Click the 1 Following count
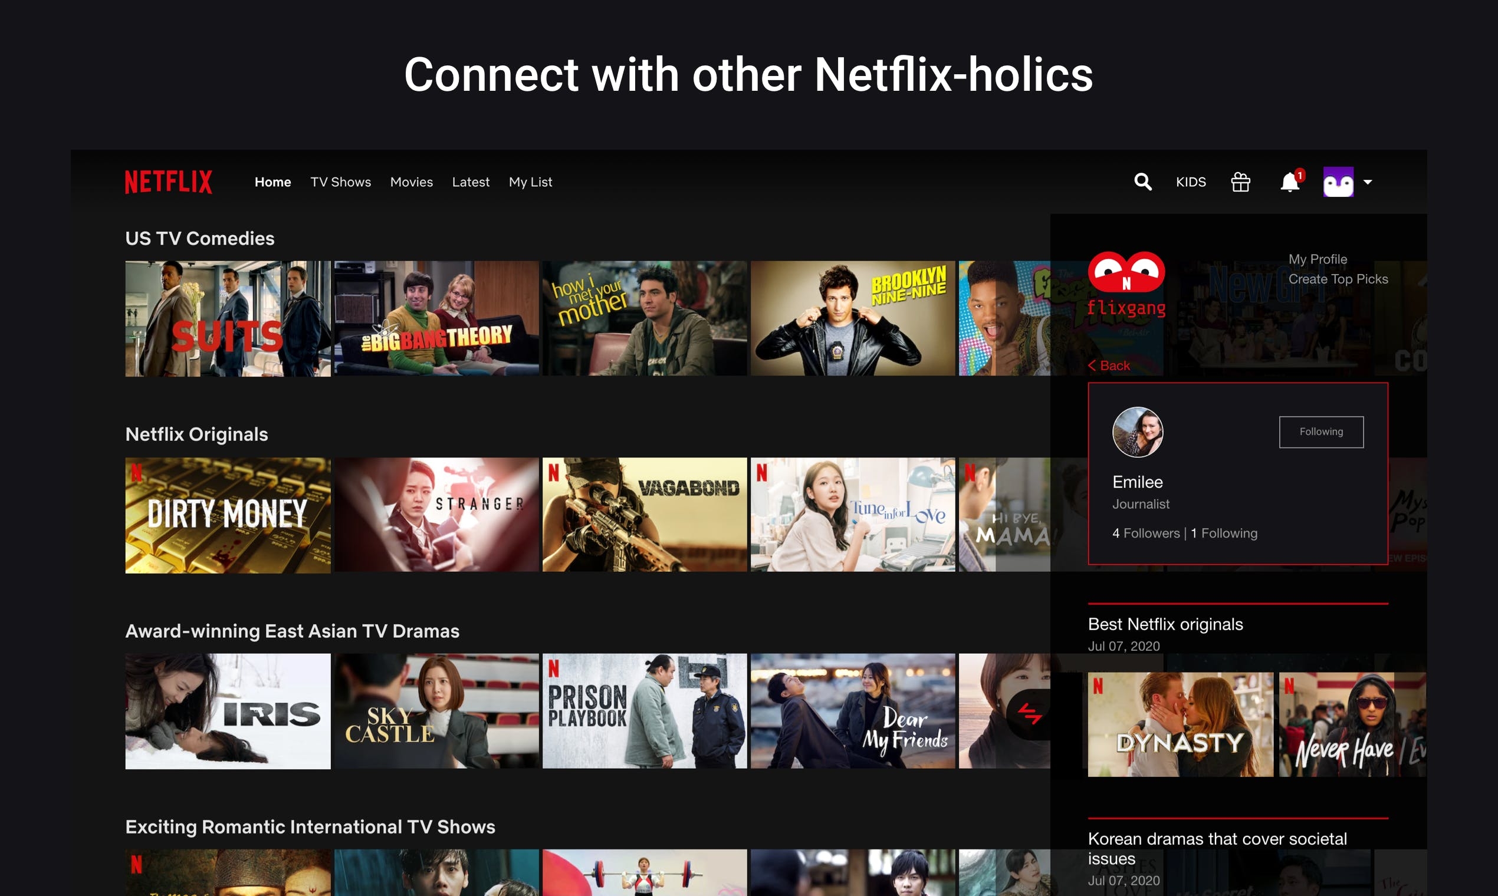Image resolution: width=1498 pixels, height=896 pixels. pyautogui.click(x=1224, y=533)
